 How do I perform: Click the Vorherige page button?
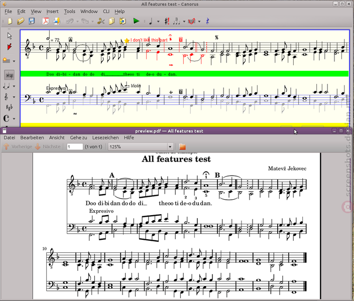click(18, 146)
